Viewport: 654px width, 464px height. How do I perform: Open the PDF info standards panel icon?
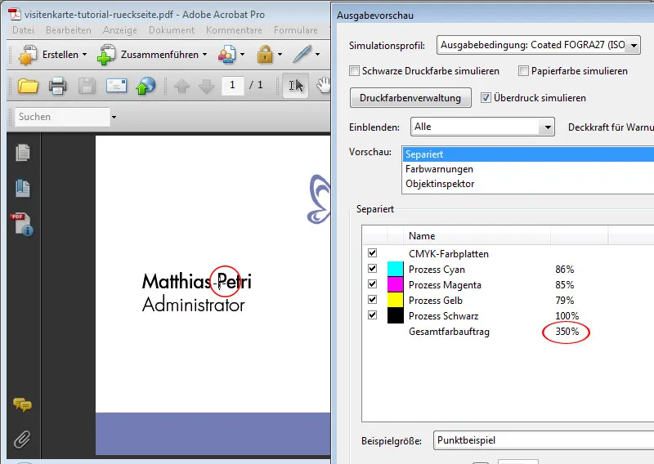coord(22,225)
